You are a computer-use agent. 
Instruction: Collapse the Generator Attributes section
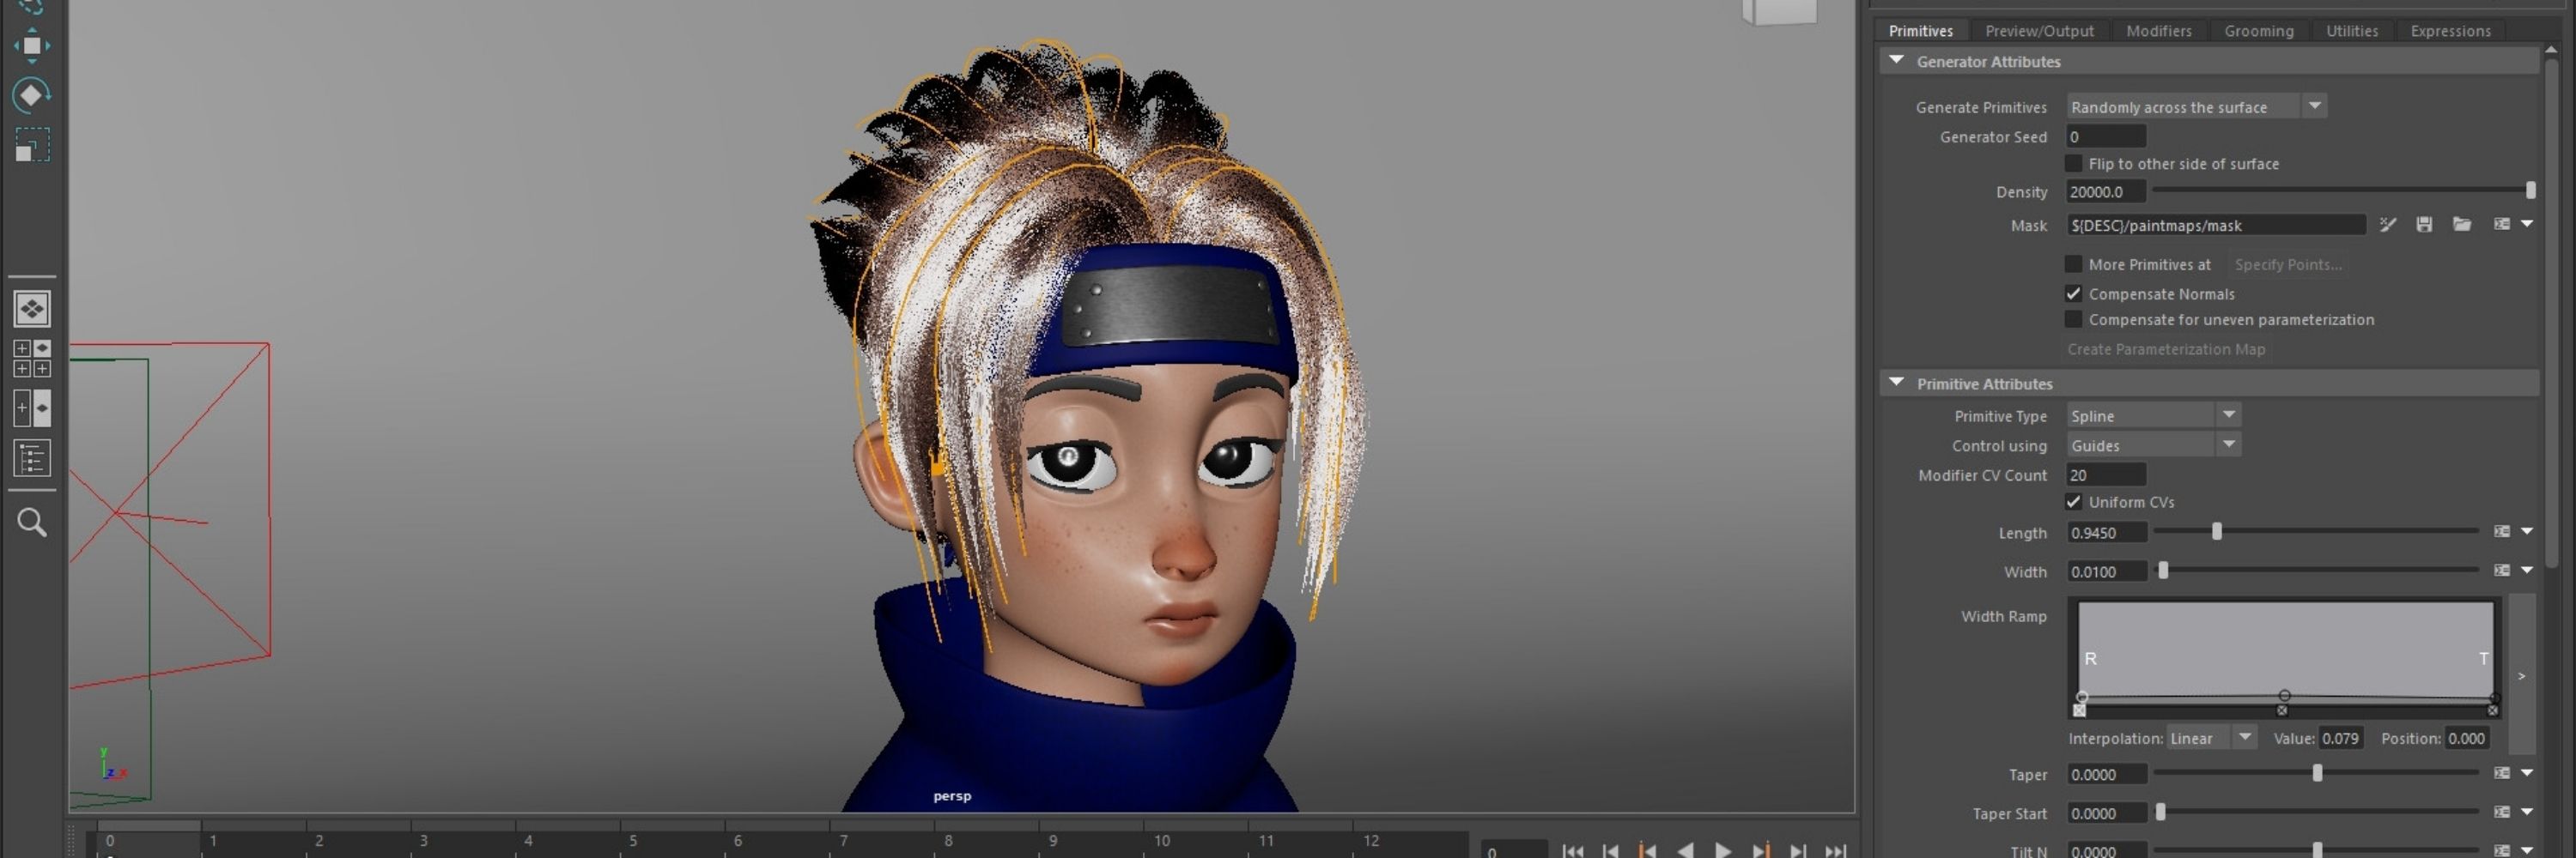(1896, 61)
